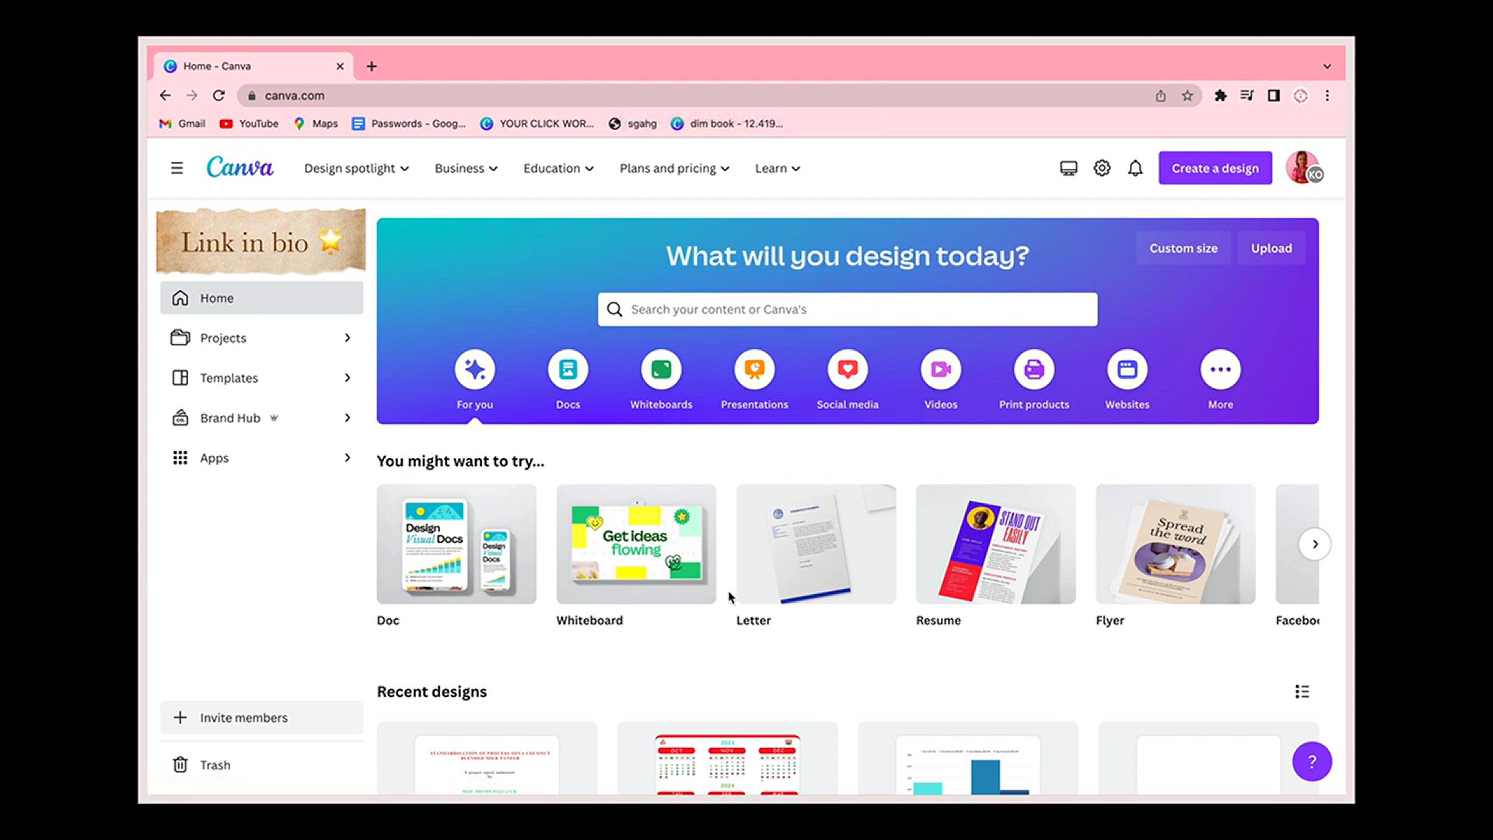Select the Websites category icon
This screenshot has width=1493, height=840.
coord(1128,369)
